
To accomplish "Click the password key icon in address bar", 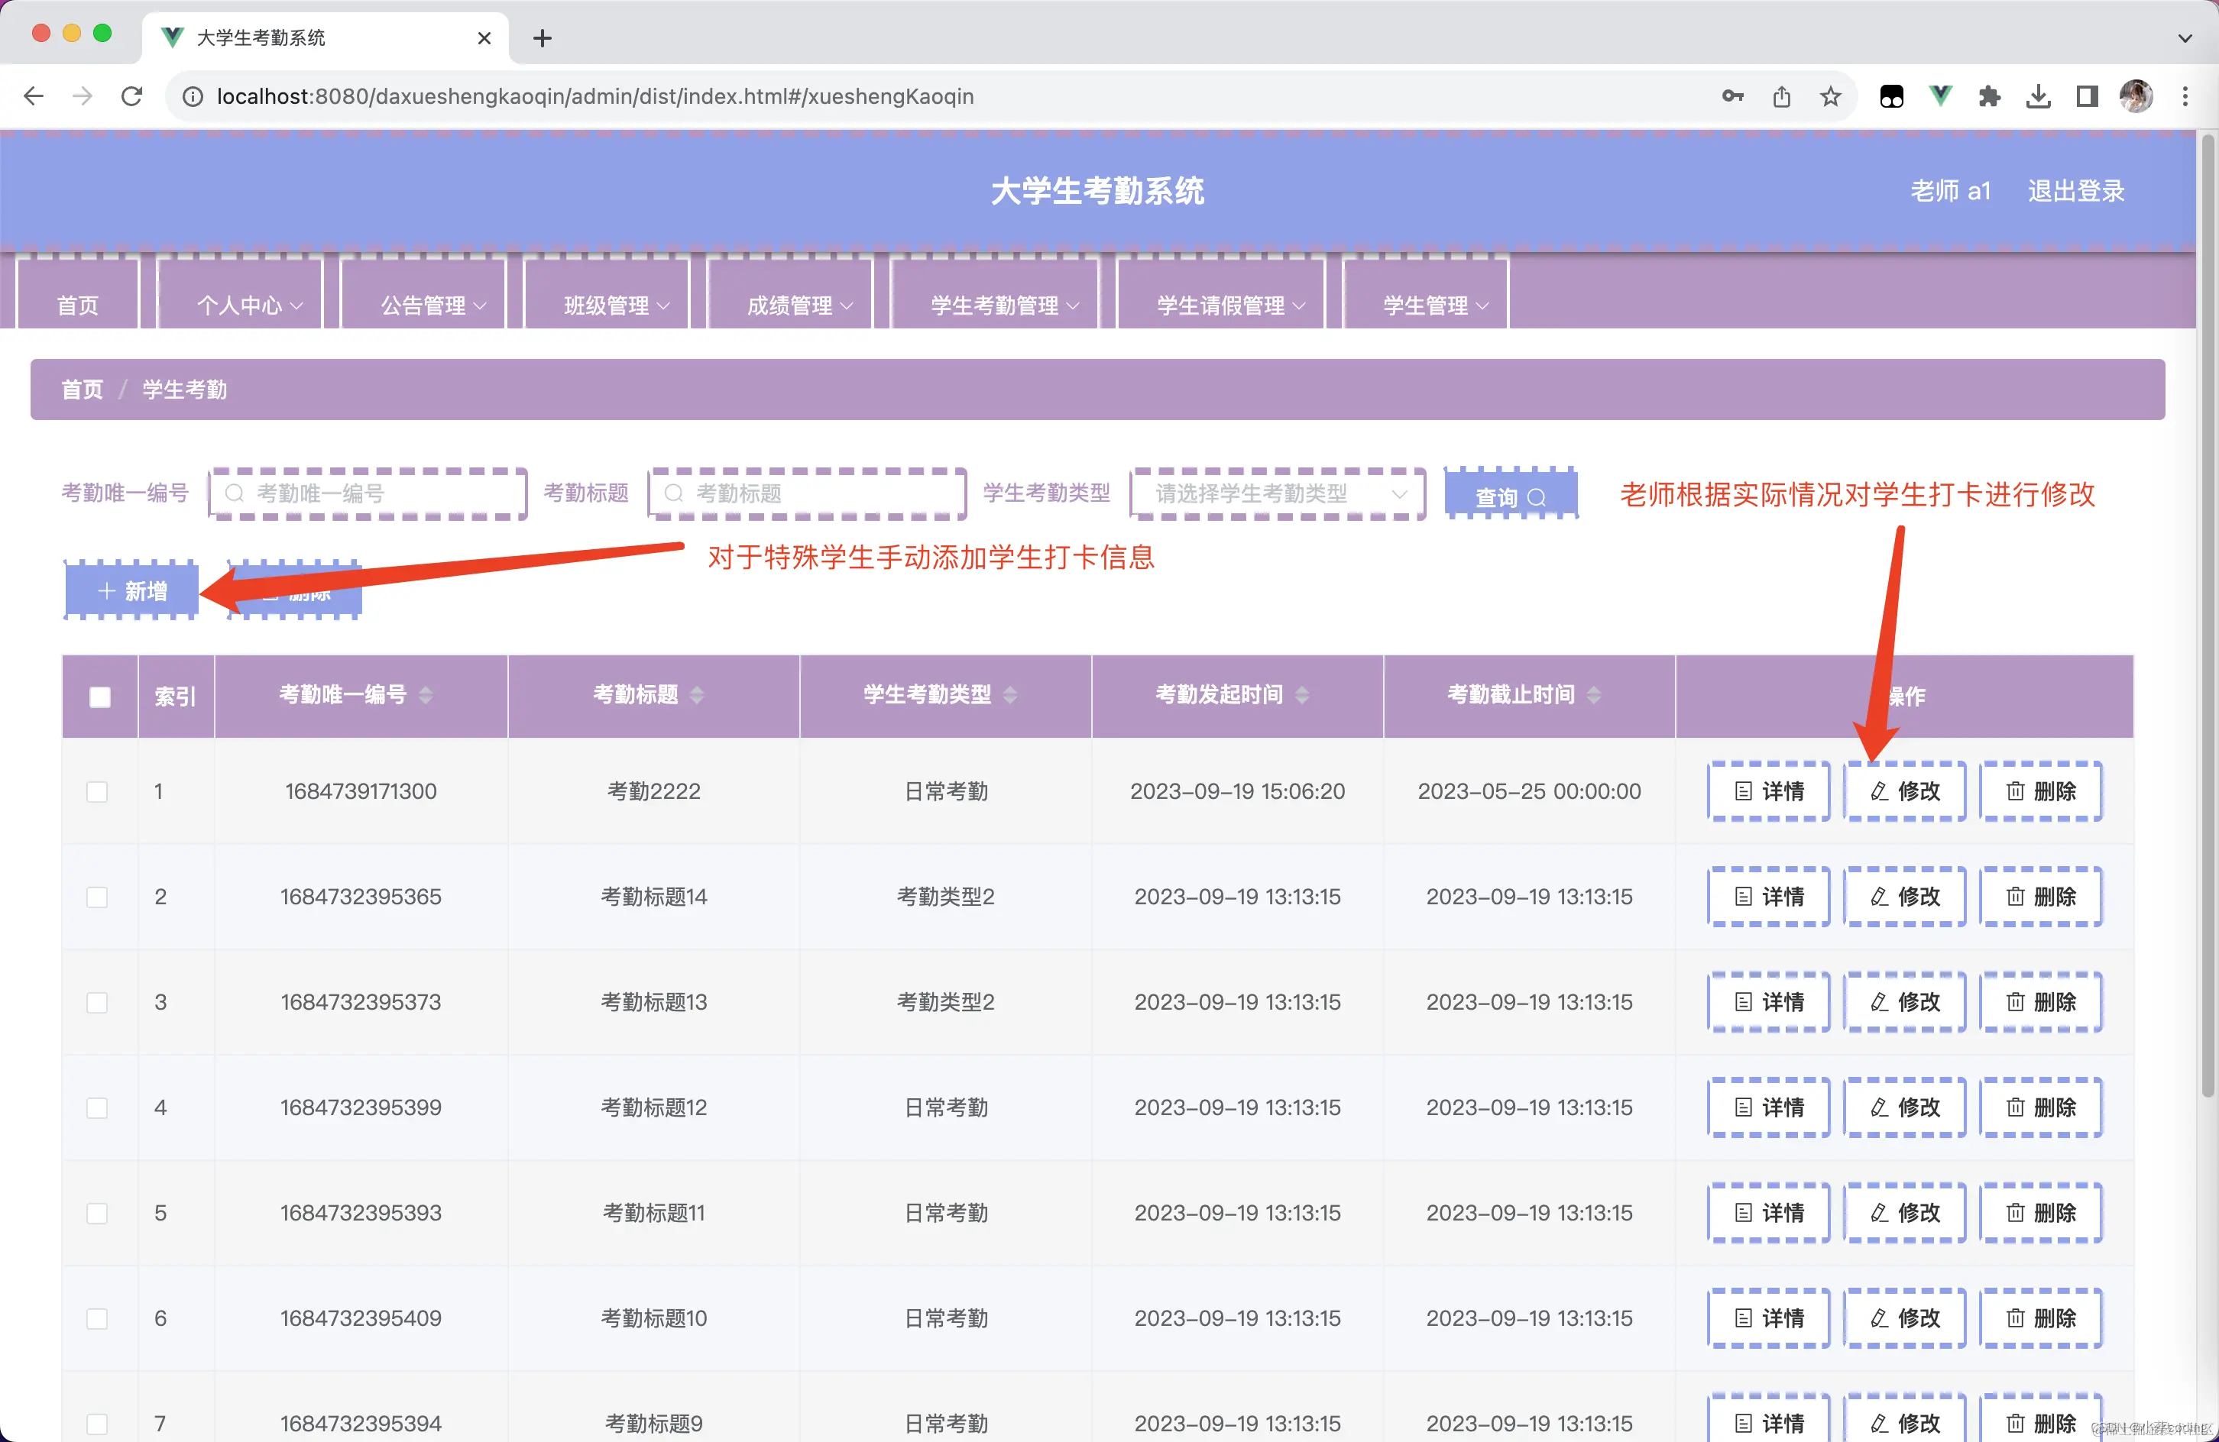I will coord(1732,96).
